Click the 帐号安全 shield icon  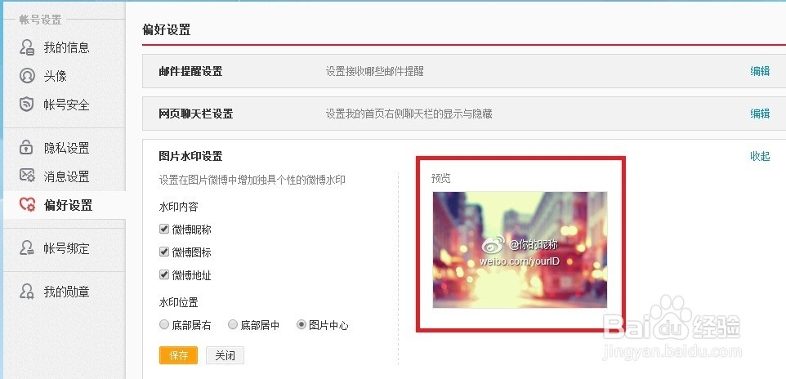coord(27,105)
